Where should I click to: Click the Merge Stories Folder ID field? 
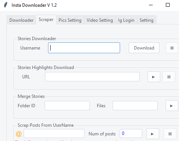[x=67, y=106]
